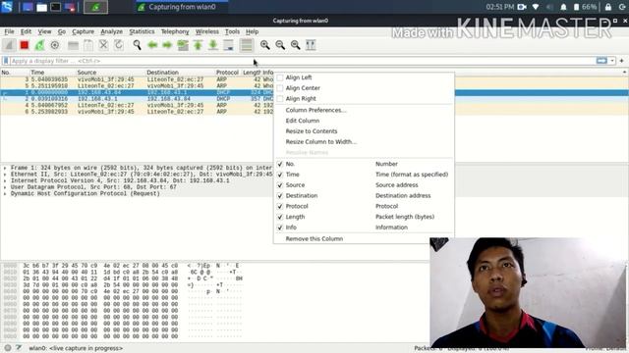629x353 pixels.
Task: Open the Wireless menu
Action: pos(207,31)
